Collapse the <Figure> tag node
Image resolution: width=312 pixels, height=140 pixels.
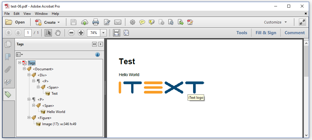coord(29,118)
